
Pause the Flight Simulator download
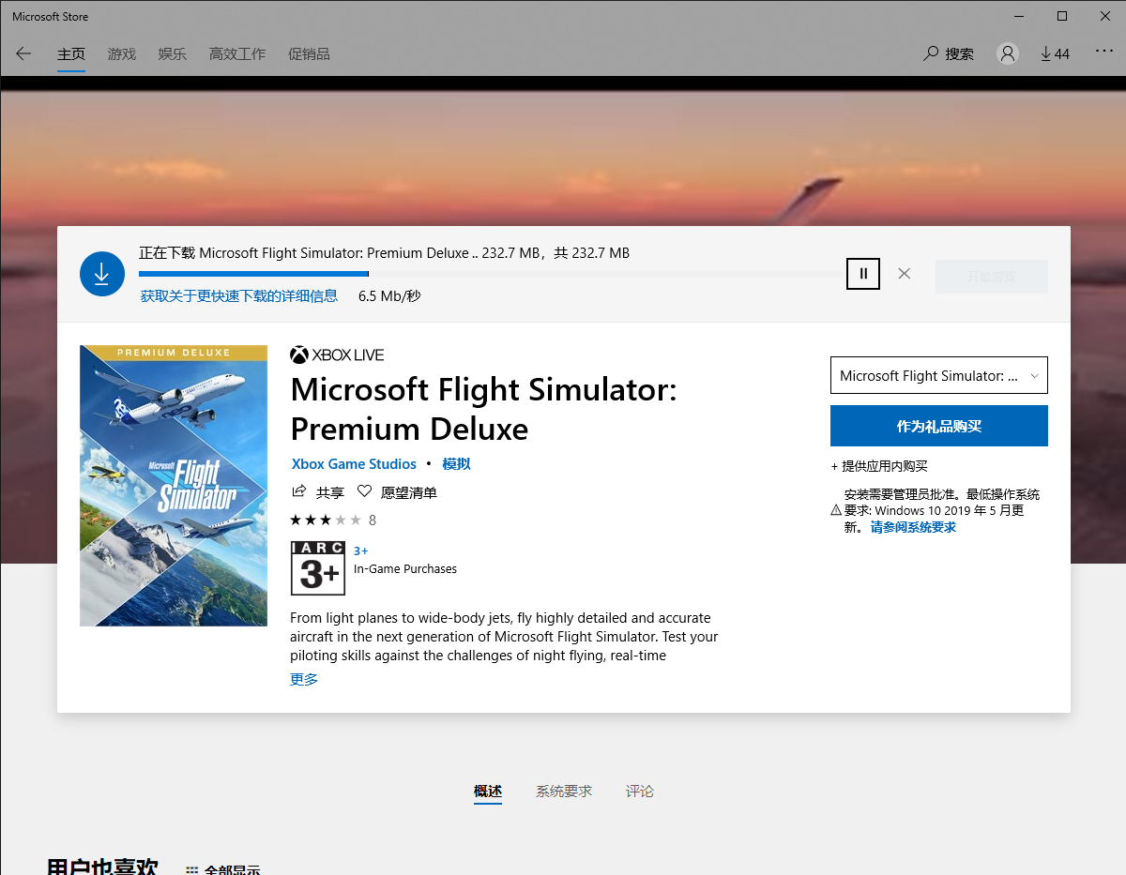tap(863, 274)
